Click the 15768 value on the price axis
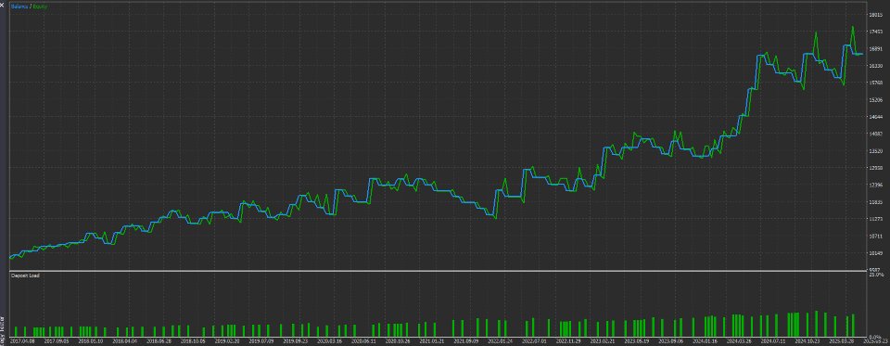The image size is (890, 346). coord(876,83)
